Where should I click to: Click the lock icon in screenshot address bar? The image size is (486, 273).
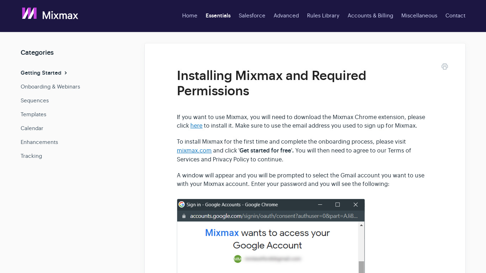[x=184, y=216]
